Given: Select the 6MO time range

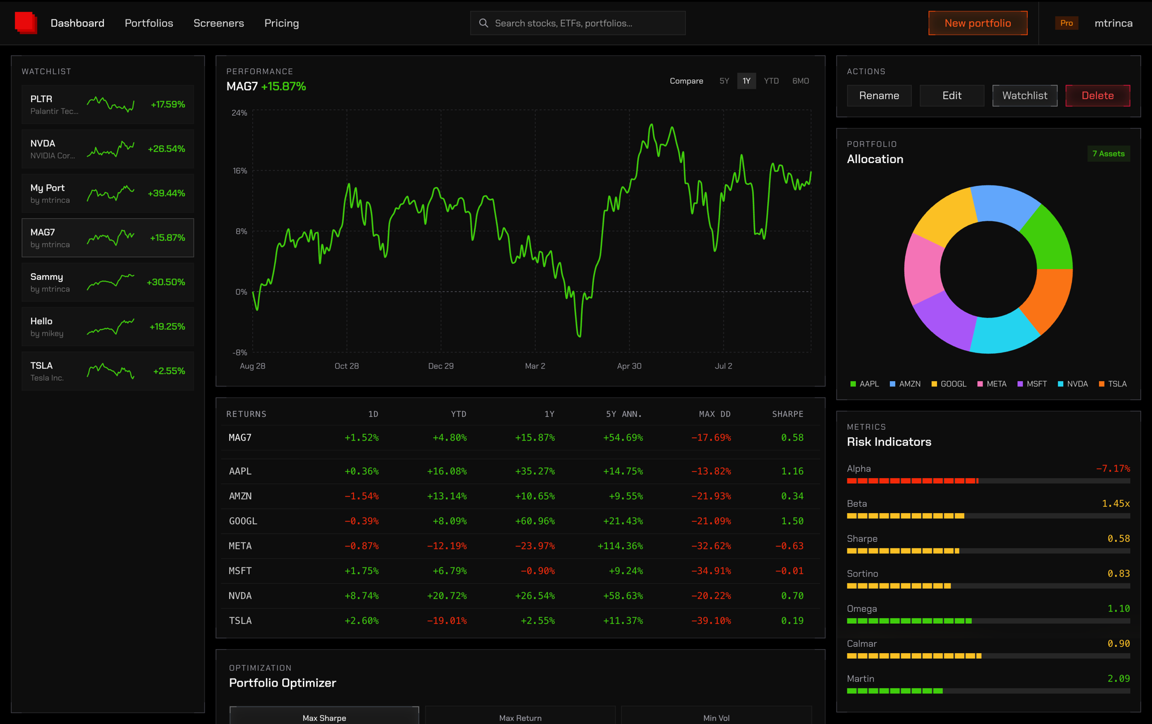Looking at the screenshot, I should pyautogui.click(x=801, y=81).
